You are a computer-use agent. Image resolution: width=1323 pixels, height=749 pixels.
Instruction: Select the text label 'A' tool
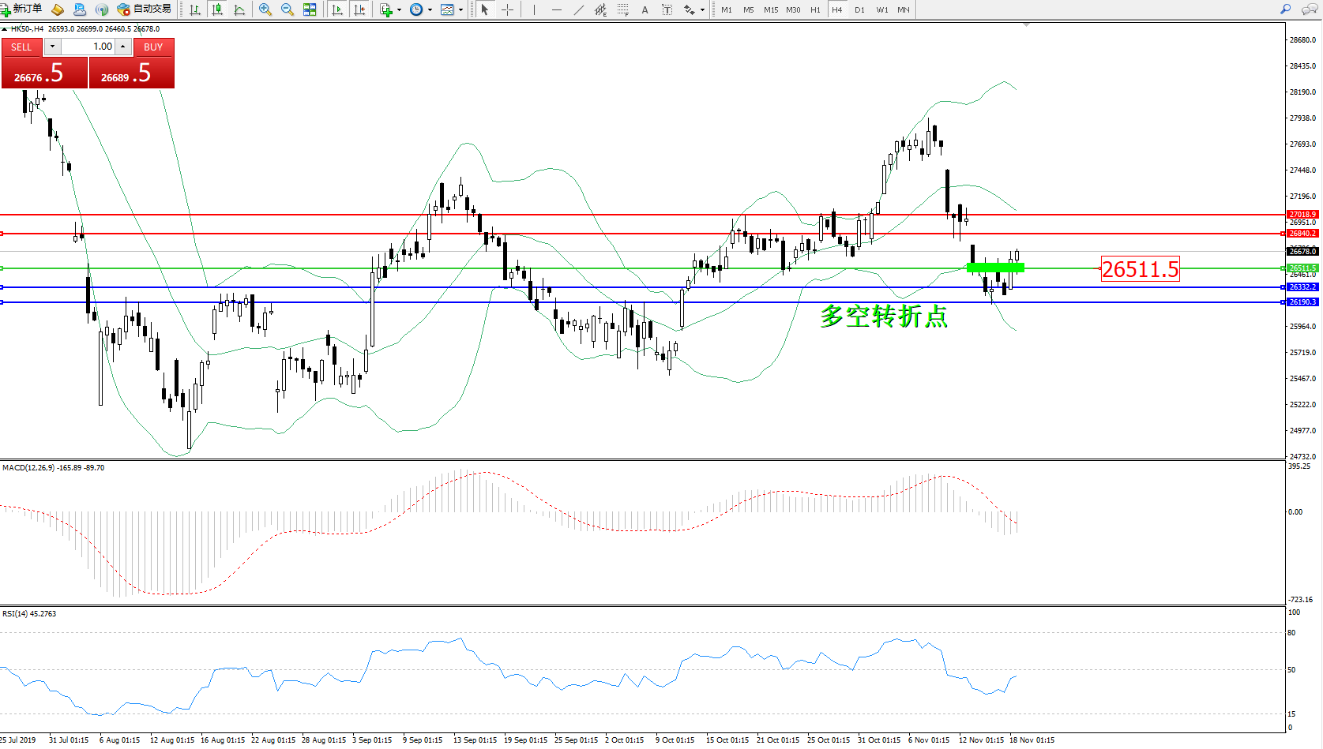click(x=645, y=9)
